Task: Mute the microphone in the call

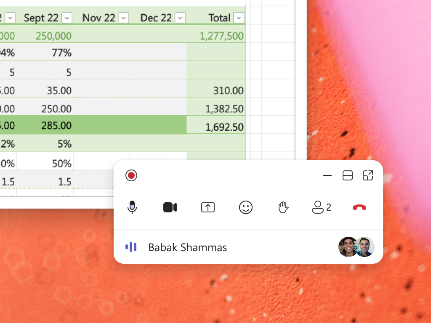Action: [132, 207]
